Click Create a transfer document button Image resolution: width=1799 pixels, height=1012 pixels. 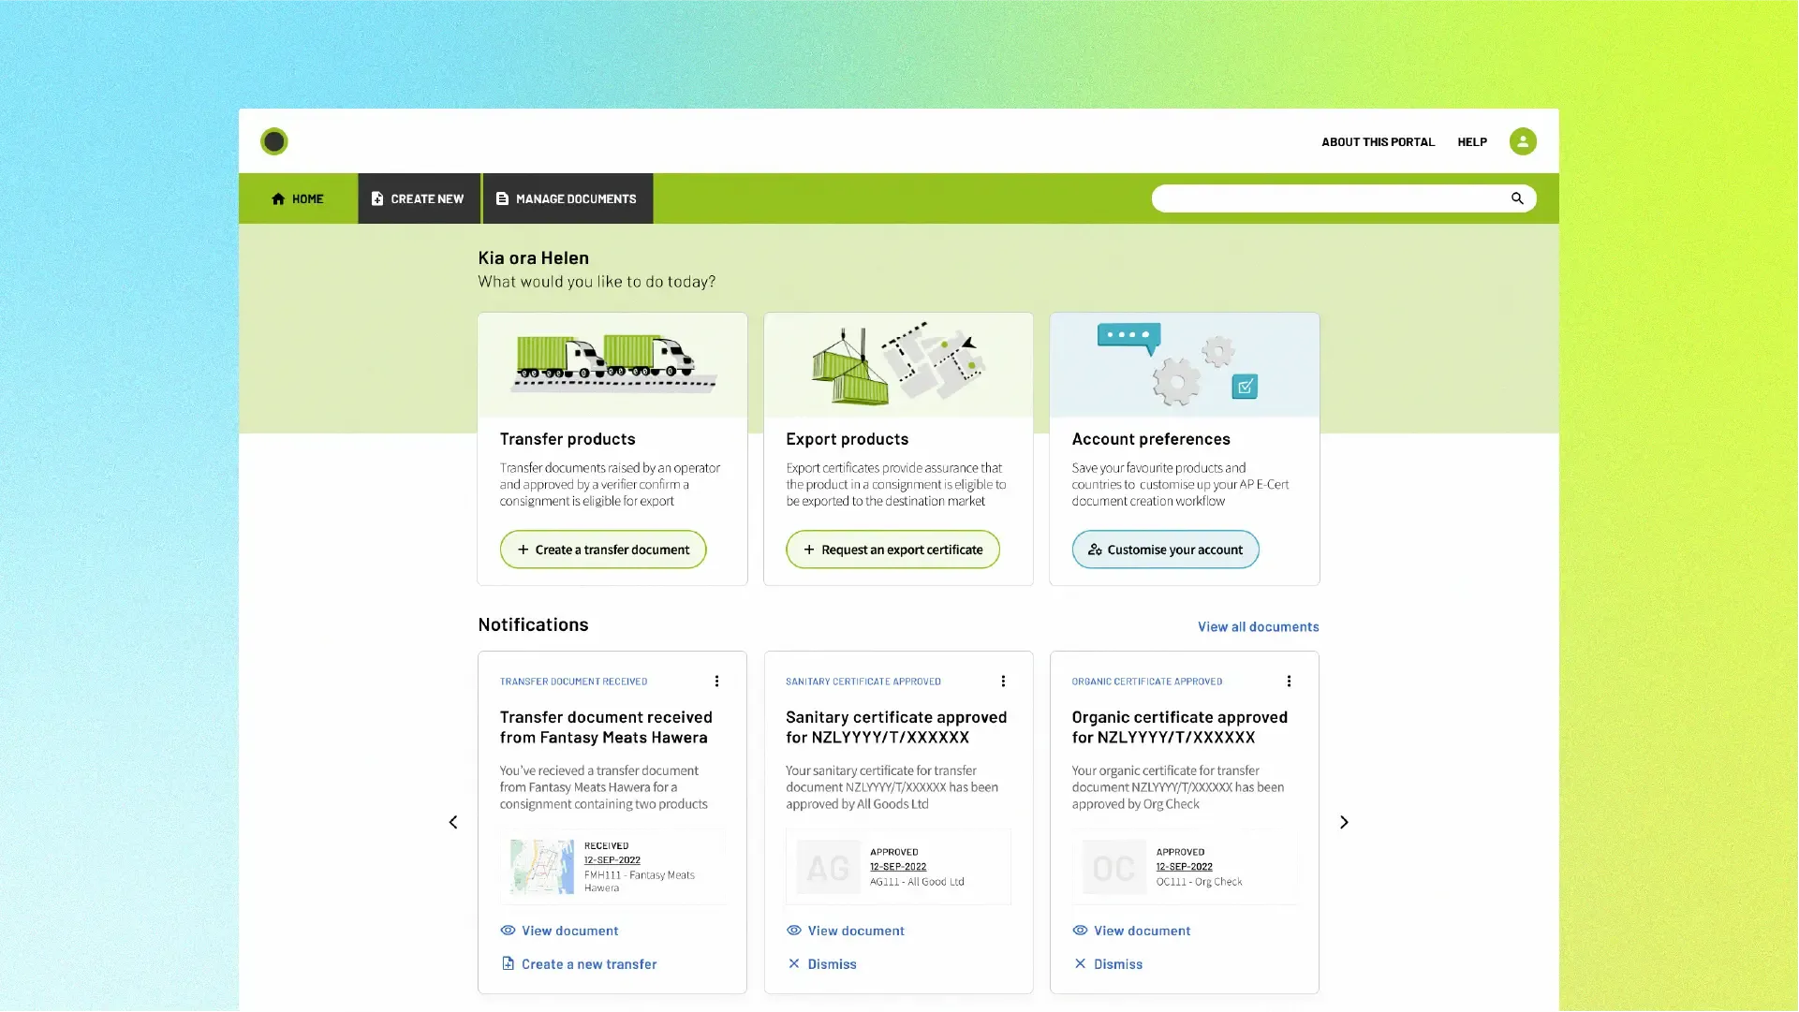point(603,550)
